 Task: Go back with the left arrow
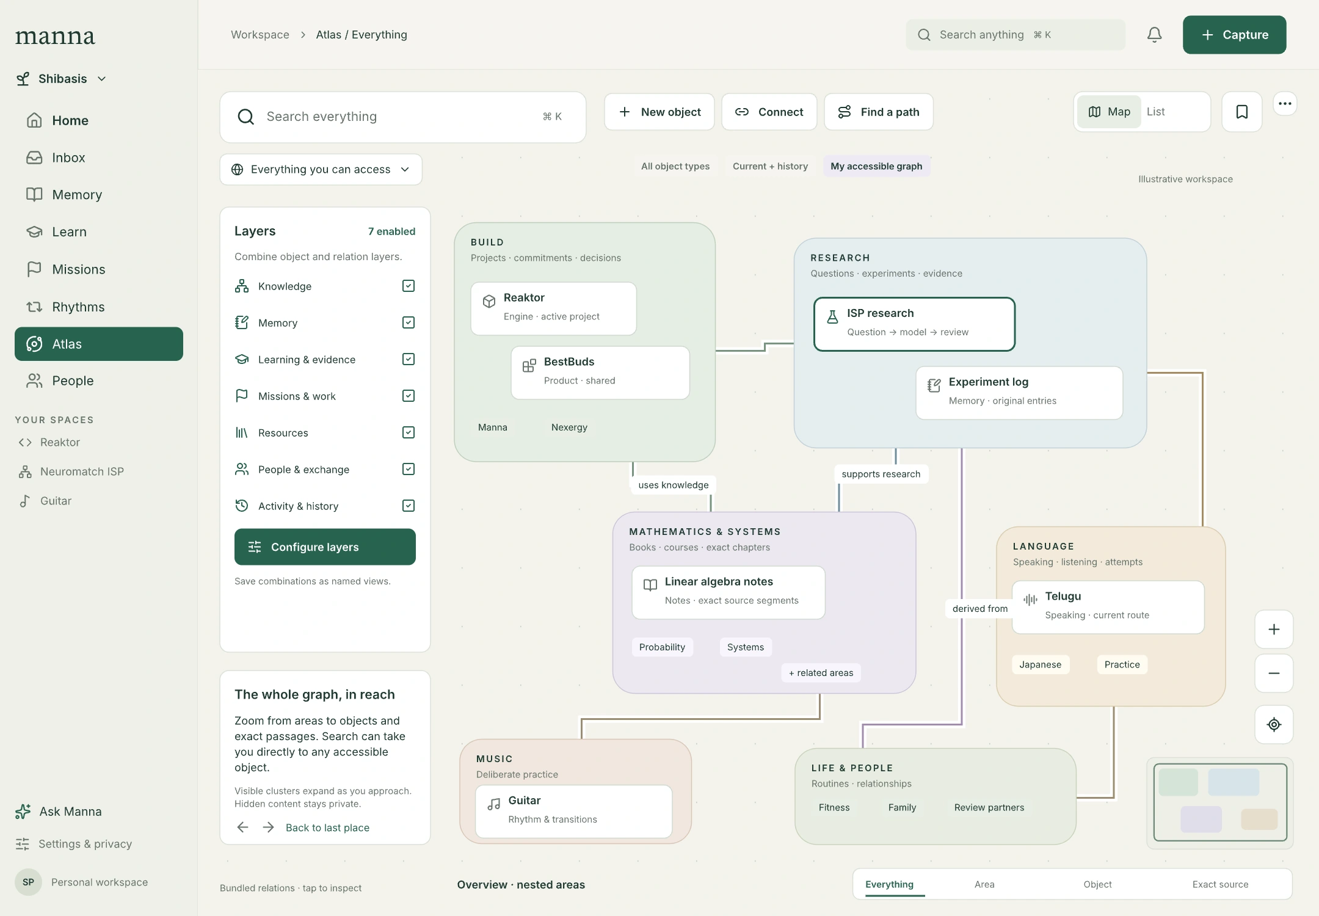[242, 827]
